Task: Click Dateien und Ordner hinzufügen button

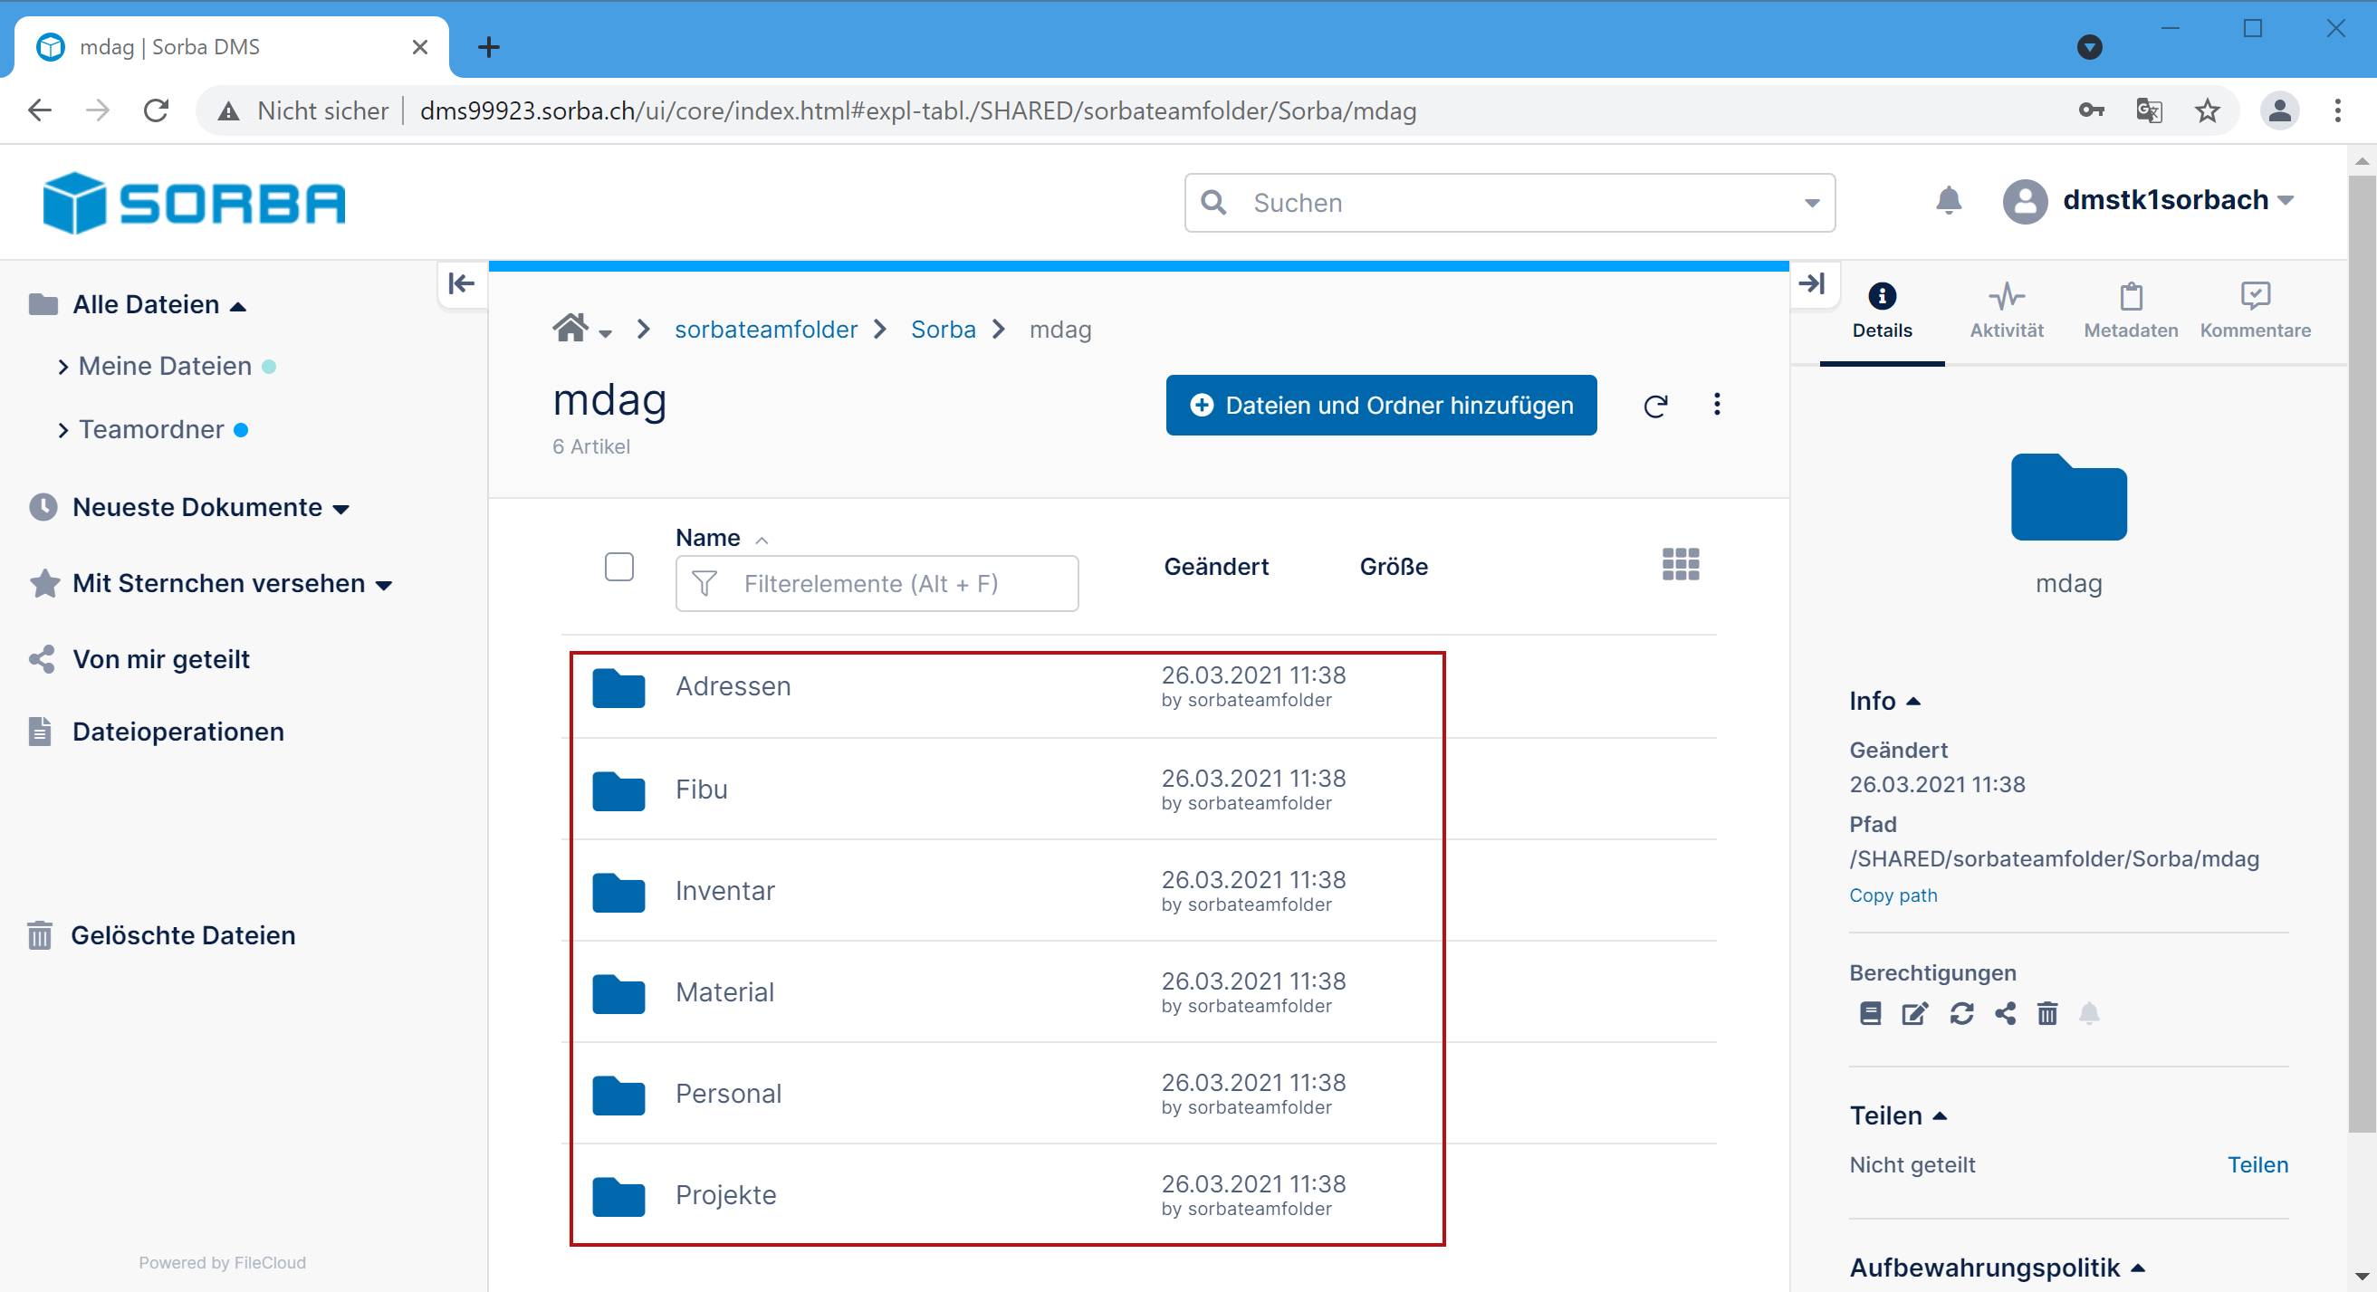Action: pyautogui.click(x=1380, y=405)
